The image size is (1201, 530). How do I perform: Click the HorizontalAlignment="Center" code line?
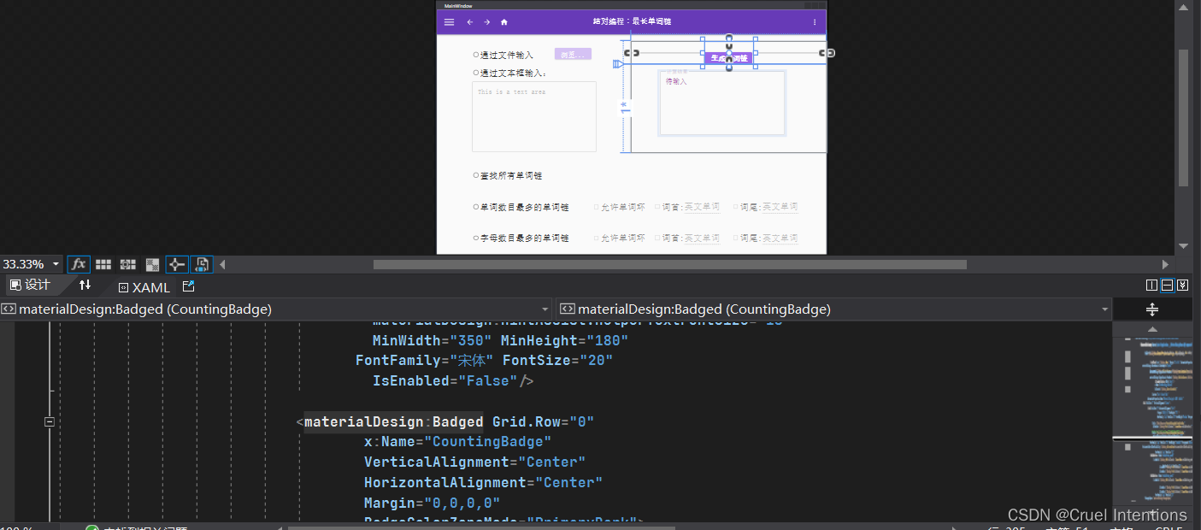pyautogui.click(x=483, y=483)
